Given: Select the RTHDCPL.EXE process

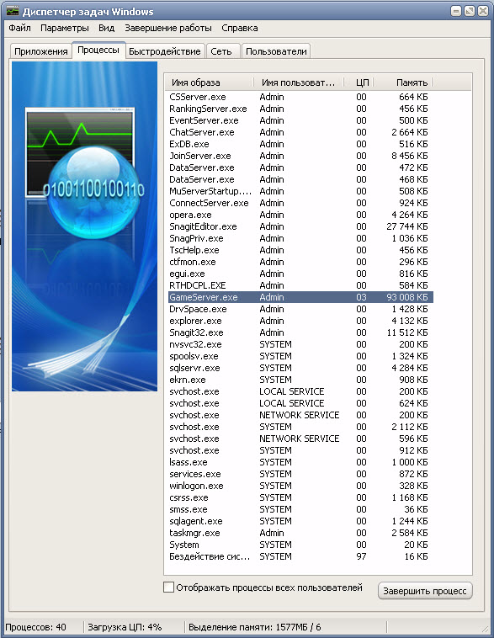Looking at the screenshot, I should point(300,285).
